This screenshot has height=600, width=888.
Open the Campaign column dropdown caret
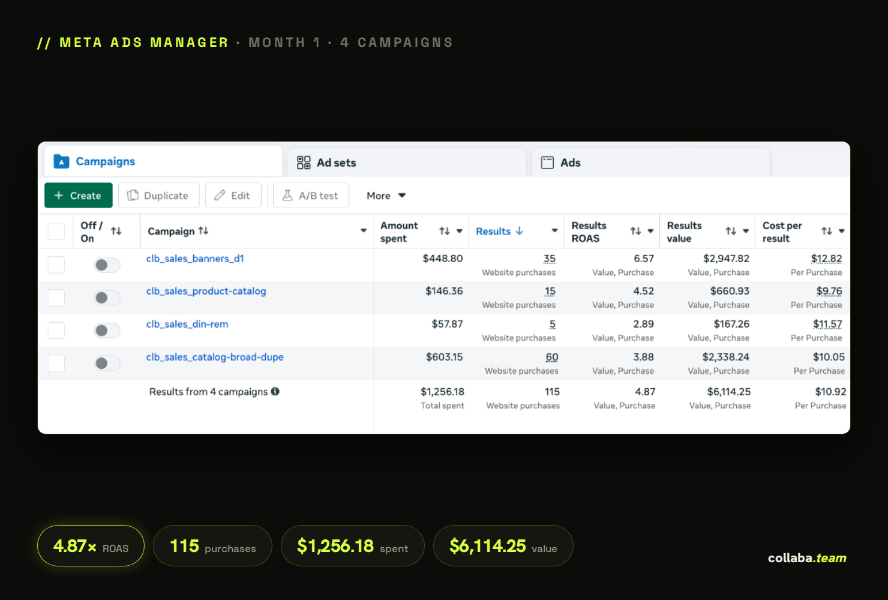pyautogui.click(x=364, y=231)
